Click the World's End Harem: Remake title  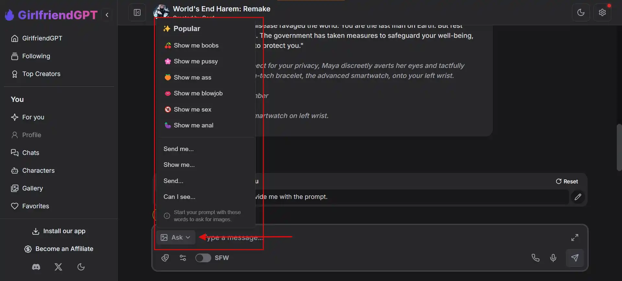[222, 9]
